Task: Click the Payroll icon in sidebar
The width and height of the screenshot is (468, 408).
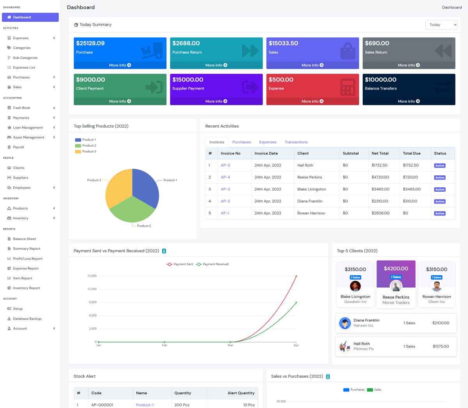Action: coord(9,147)
